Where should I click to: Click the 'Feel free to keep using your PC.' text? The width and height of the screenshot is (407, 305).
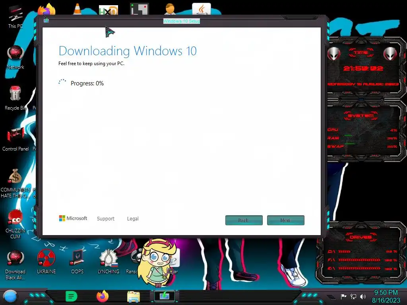(91, 64)
